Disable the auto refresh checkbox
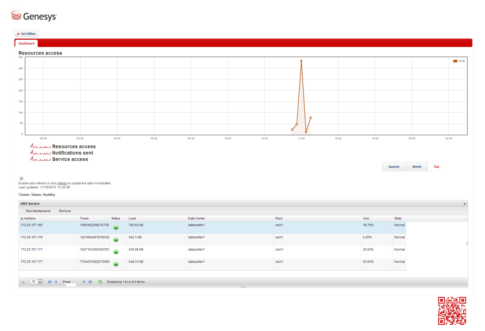This screenshot has height=331, width=485. (x=21, y=178)
